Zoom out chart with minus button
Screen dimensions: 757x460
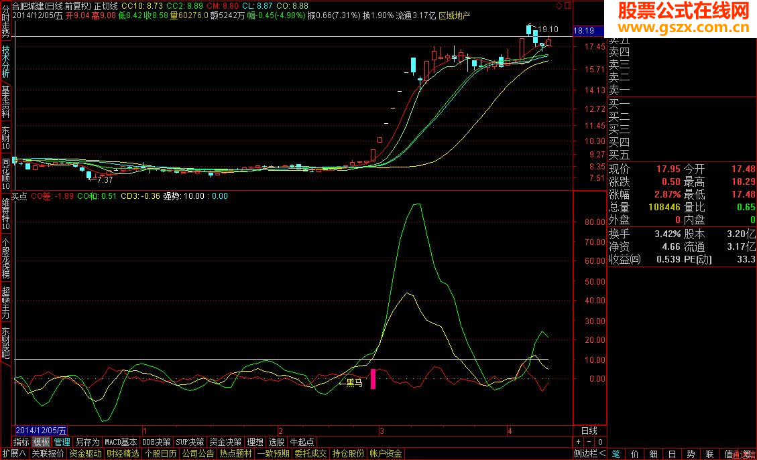[589, 442]
